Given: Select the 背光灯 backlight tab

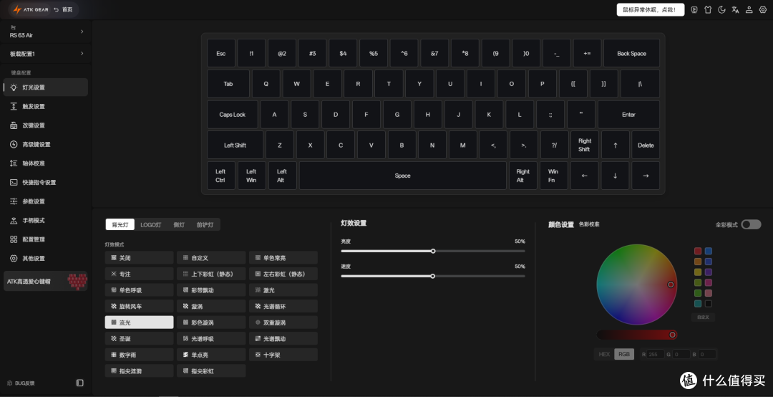Looking at the screenshot, I should pos(120,225).
